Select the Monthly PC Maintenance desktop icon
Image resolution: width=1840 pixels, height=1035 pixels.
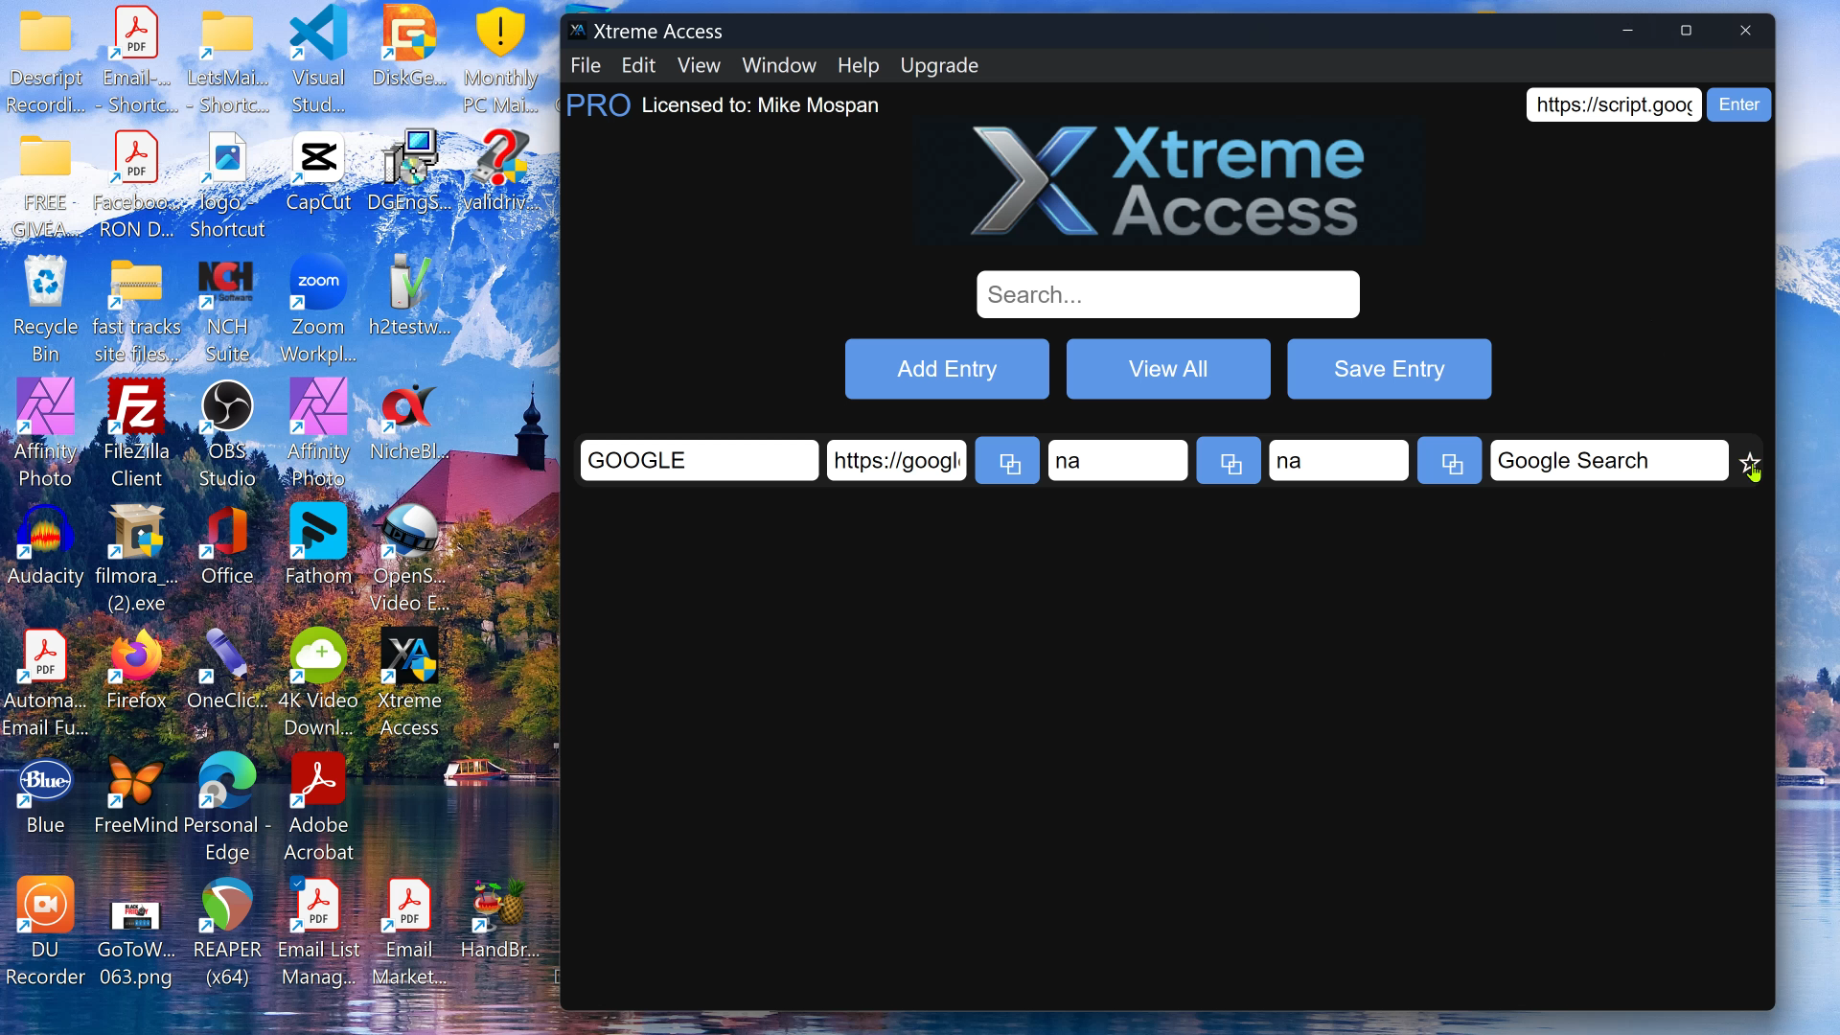pyautogui.click(x=500, y=59)
